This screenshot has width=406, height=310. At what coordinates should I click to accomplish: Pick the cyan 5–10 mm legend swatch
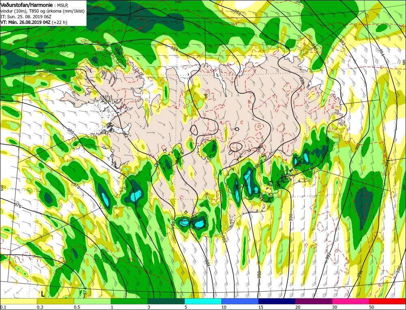(203, 301)
